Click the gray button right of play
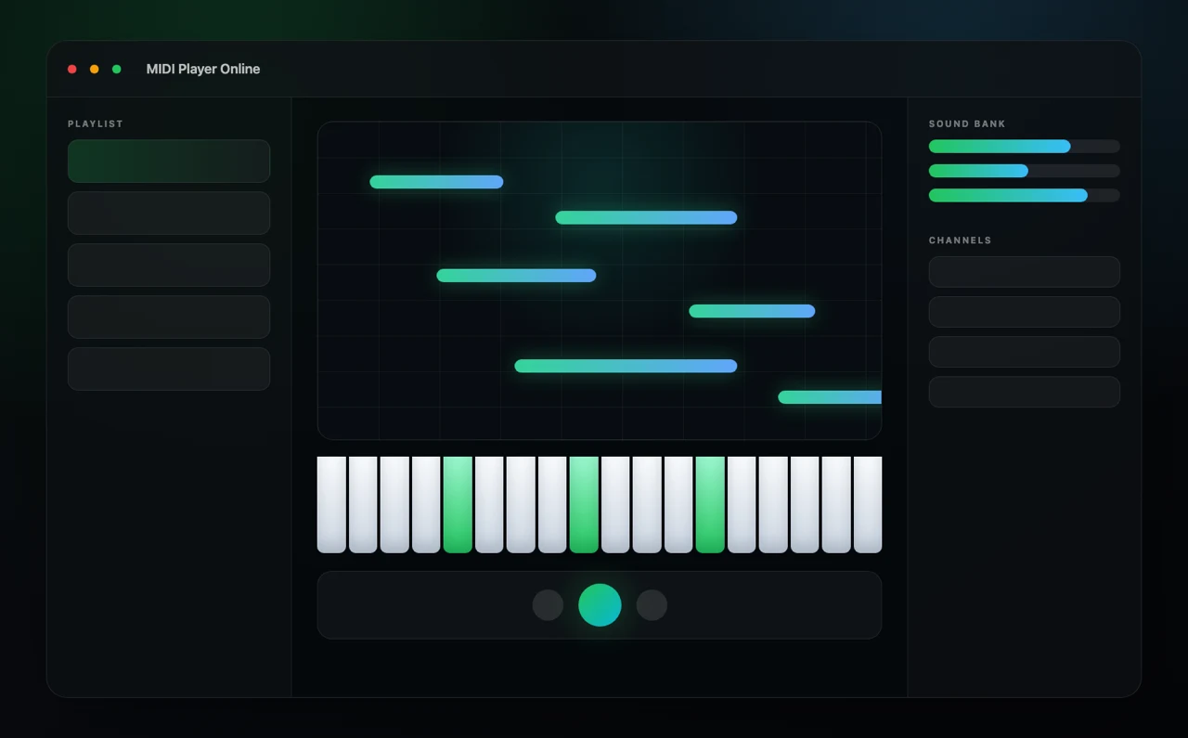Viewport: 1188px width, 738px height. tap(652, 605)
